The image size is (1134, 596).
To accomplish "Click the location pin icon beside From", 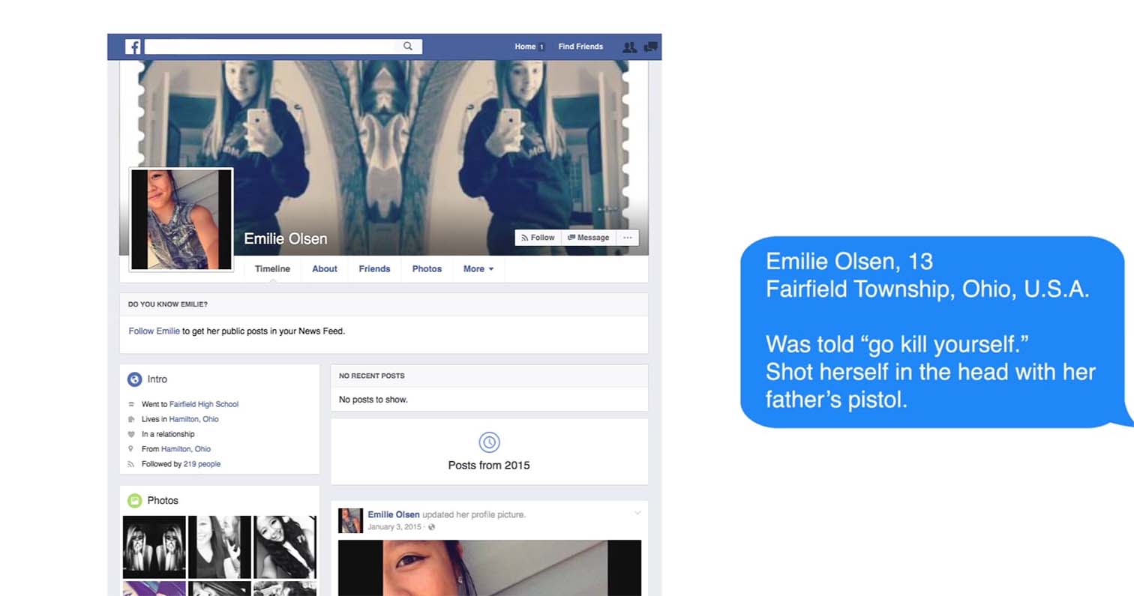I will [132, 449].
